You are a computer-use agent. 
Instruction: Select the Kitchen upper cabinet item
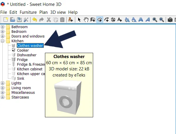[31, 74]
